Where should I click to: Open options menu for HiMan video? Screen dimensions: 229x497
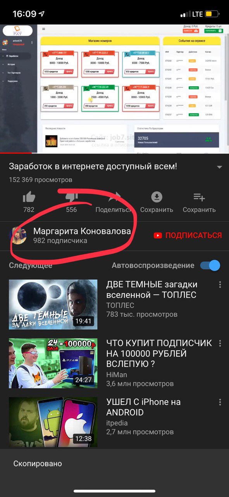click(220, 343)
